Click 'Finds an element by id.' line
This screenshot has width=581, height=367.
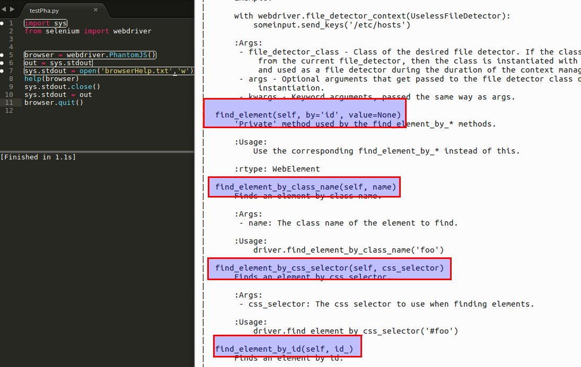coord(289,358)
